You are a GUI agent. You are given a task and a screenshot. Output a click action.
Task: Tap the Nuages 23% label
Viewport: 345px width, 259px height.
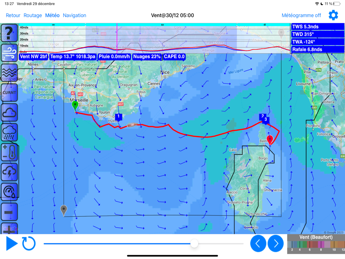click(147, 57)
